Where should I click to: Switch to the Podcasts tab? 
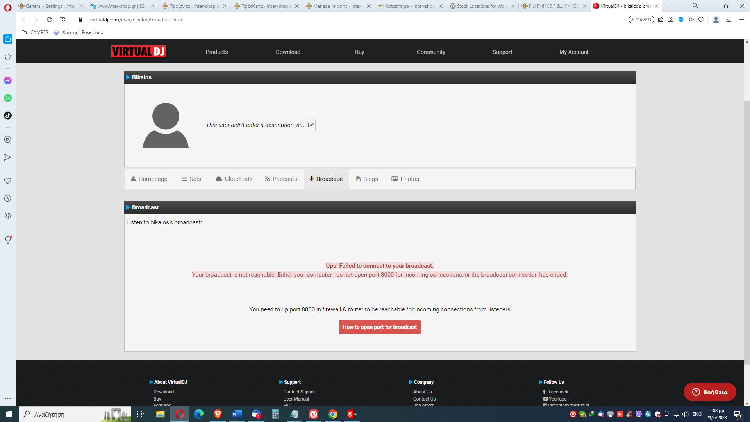pos(281,179)
